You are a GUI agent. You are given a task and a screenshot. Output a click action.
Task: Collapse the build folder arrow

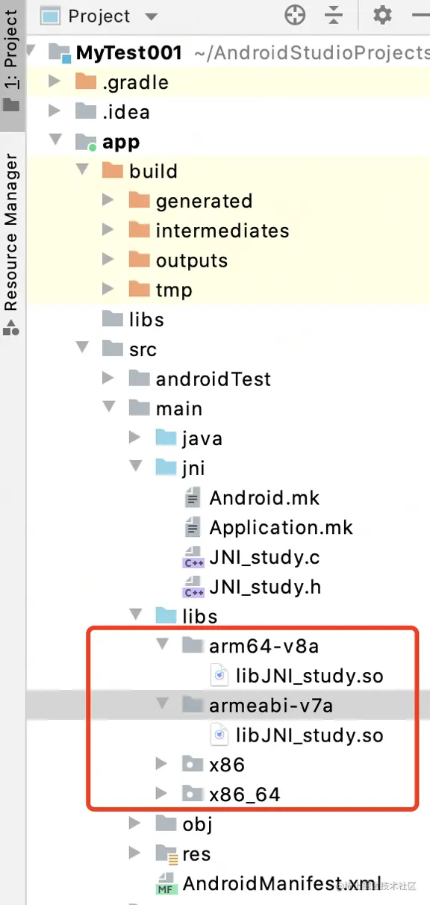pyautogui.click(x=82, y=171)
